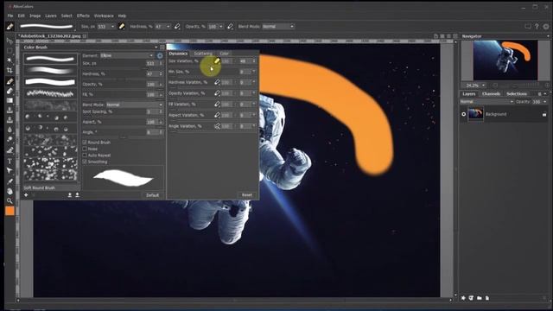Open the Effects menu
Screen dimensions: 553x311
click(83, 16)
